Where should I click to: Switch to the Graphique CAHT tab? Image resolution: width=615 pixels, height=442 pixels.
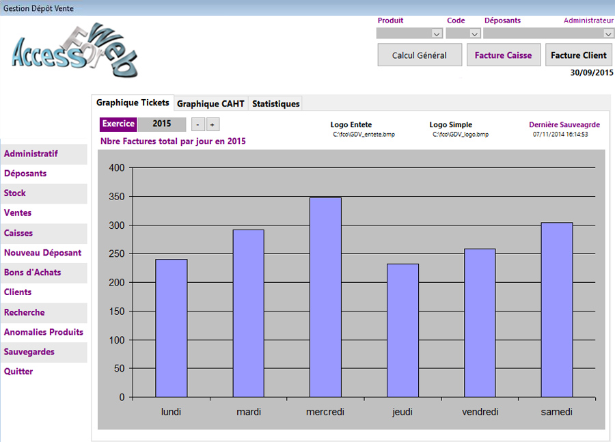pos(210,104)
